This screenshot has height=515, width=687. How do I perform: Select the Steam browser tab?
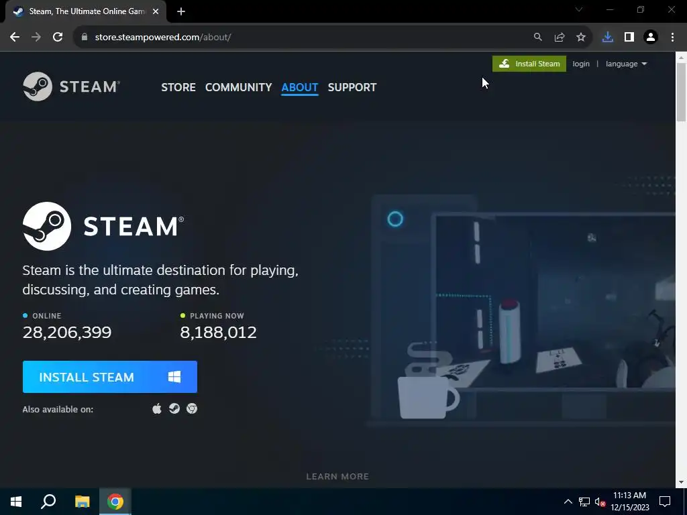point(85,11)
